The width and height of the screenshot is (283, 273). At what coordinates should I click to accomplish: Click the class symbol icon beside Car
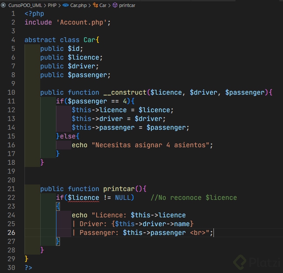(95, 5)
